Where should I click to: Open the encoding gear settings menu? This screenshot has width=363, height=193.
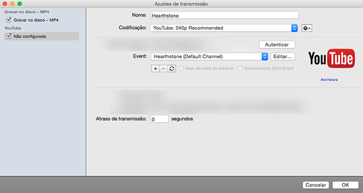pyautogui.click(x=307, y=28)
